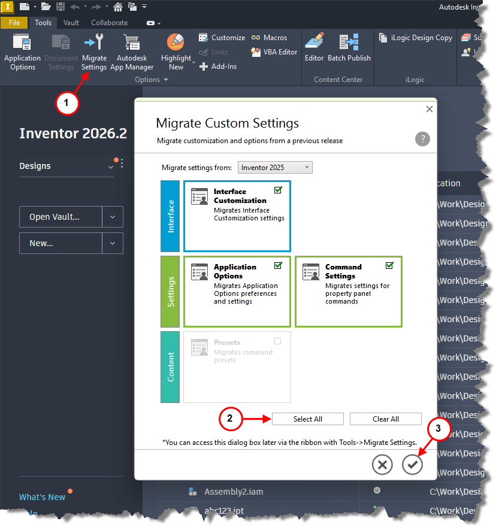Open Add-Ins manager
This screenshot has width=496, height=527.
coord(218,66)
